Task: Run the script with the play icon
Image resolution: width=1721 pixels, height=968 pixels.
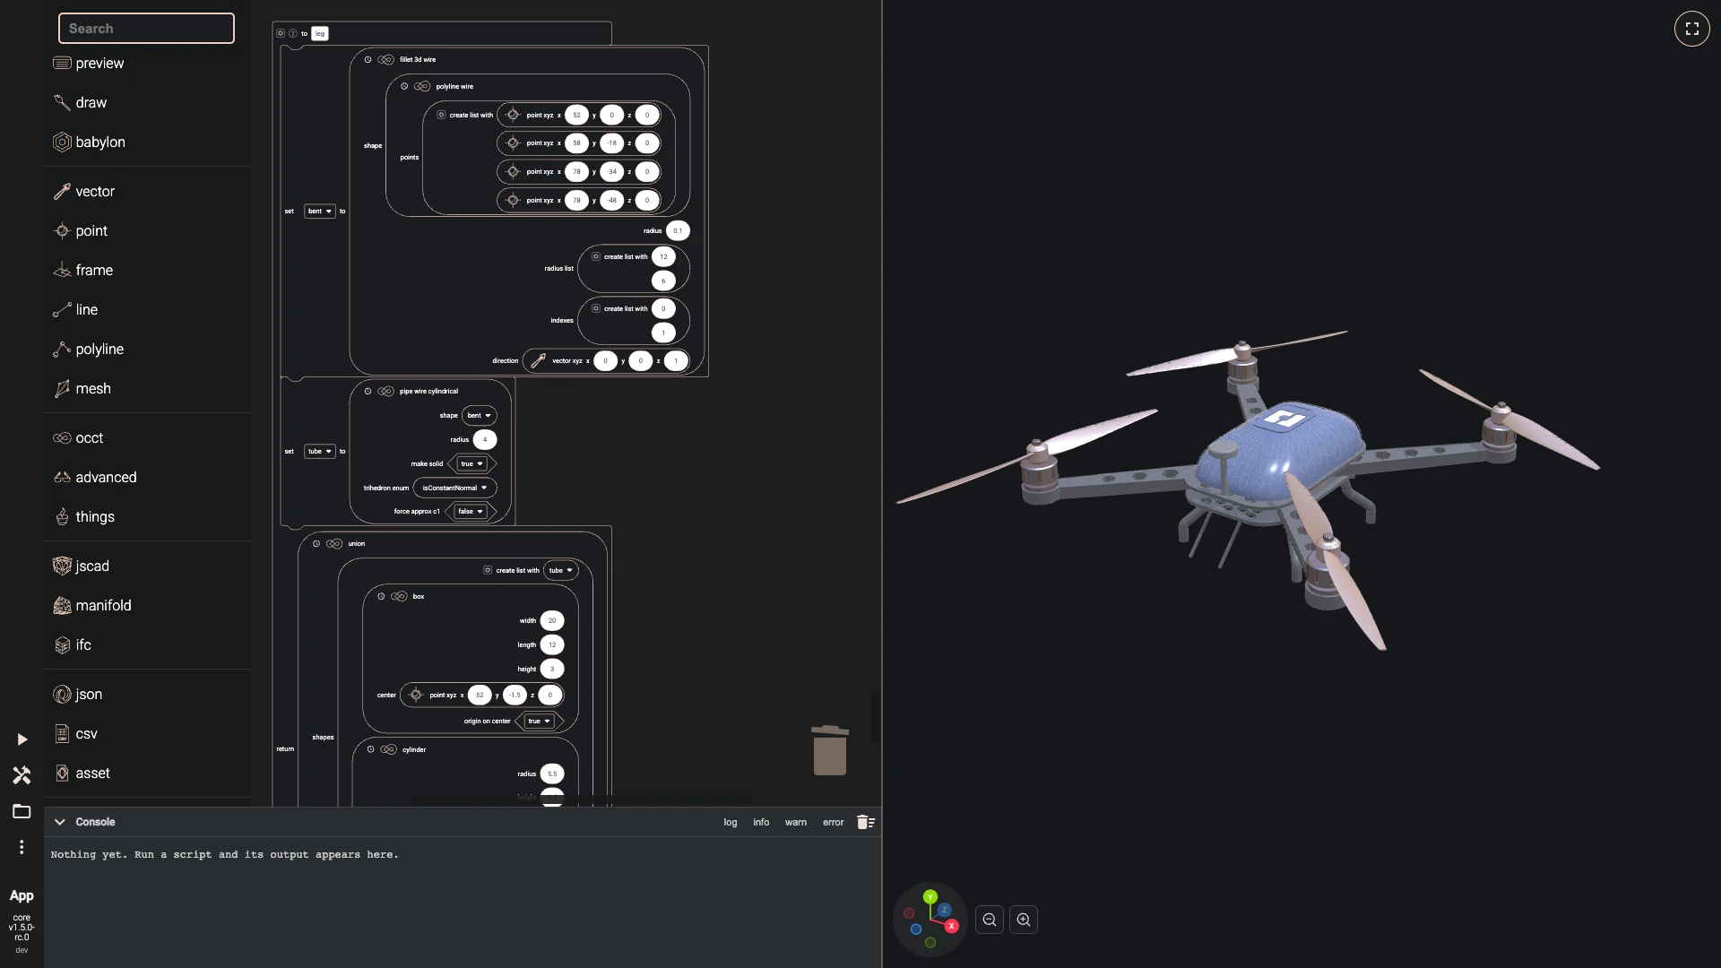Action: click(x=22, y=739)
